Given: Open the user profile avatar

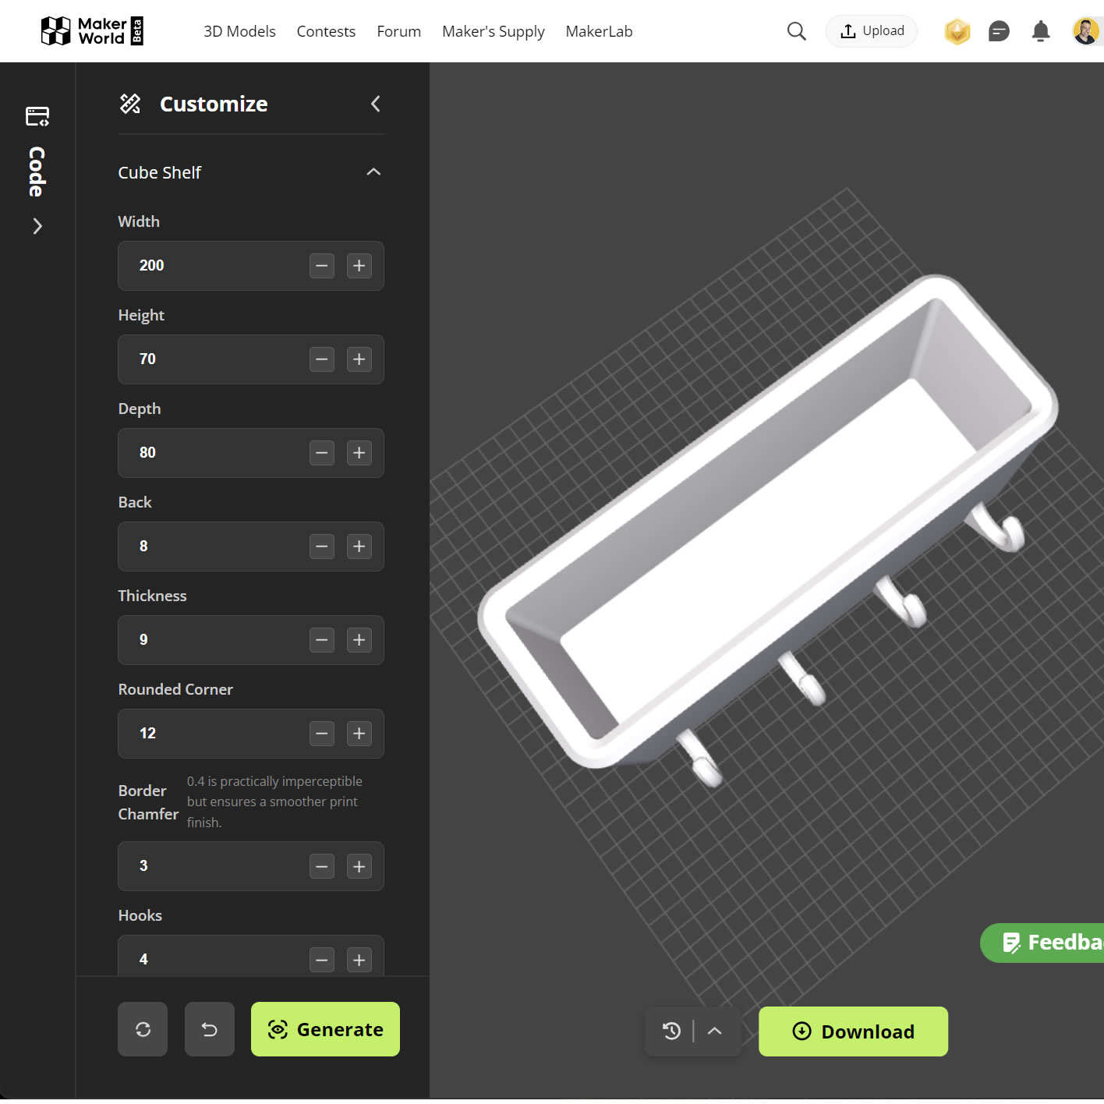Looking at the screenshot, I should 1086,31.
